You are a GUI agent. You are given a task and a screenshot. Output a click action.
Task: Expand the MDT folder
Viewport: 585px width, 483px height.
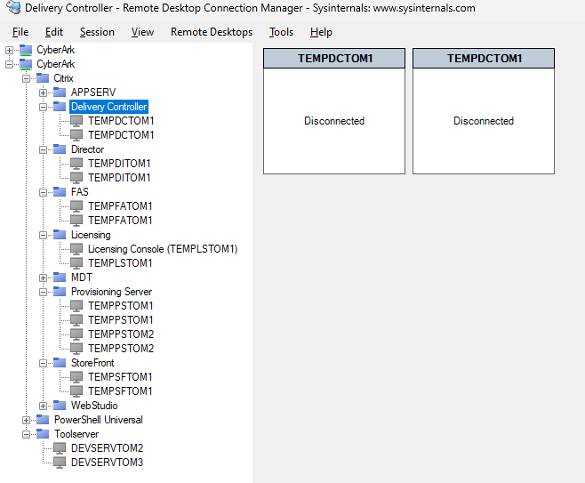[44, 278]
